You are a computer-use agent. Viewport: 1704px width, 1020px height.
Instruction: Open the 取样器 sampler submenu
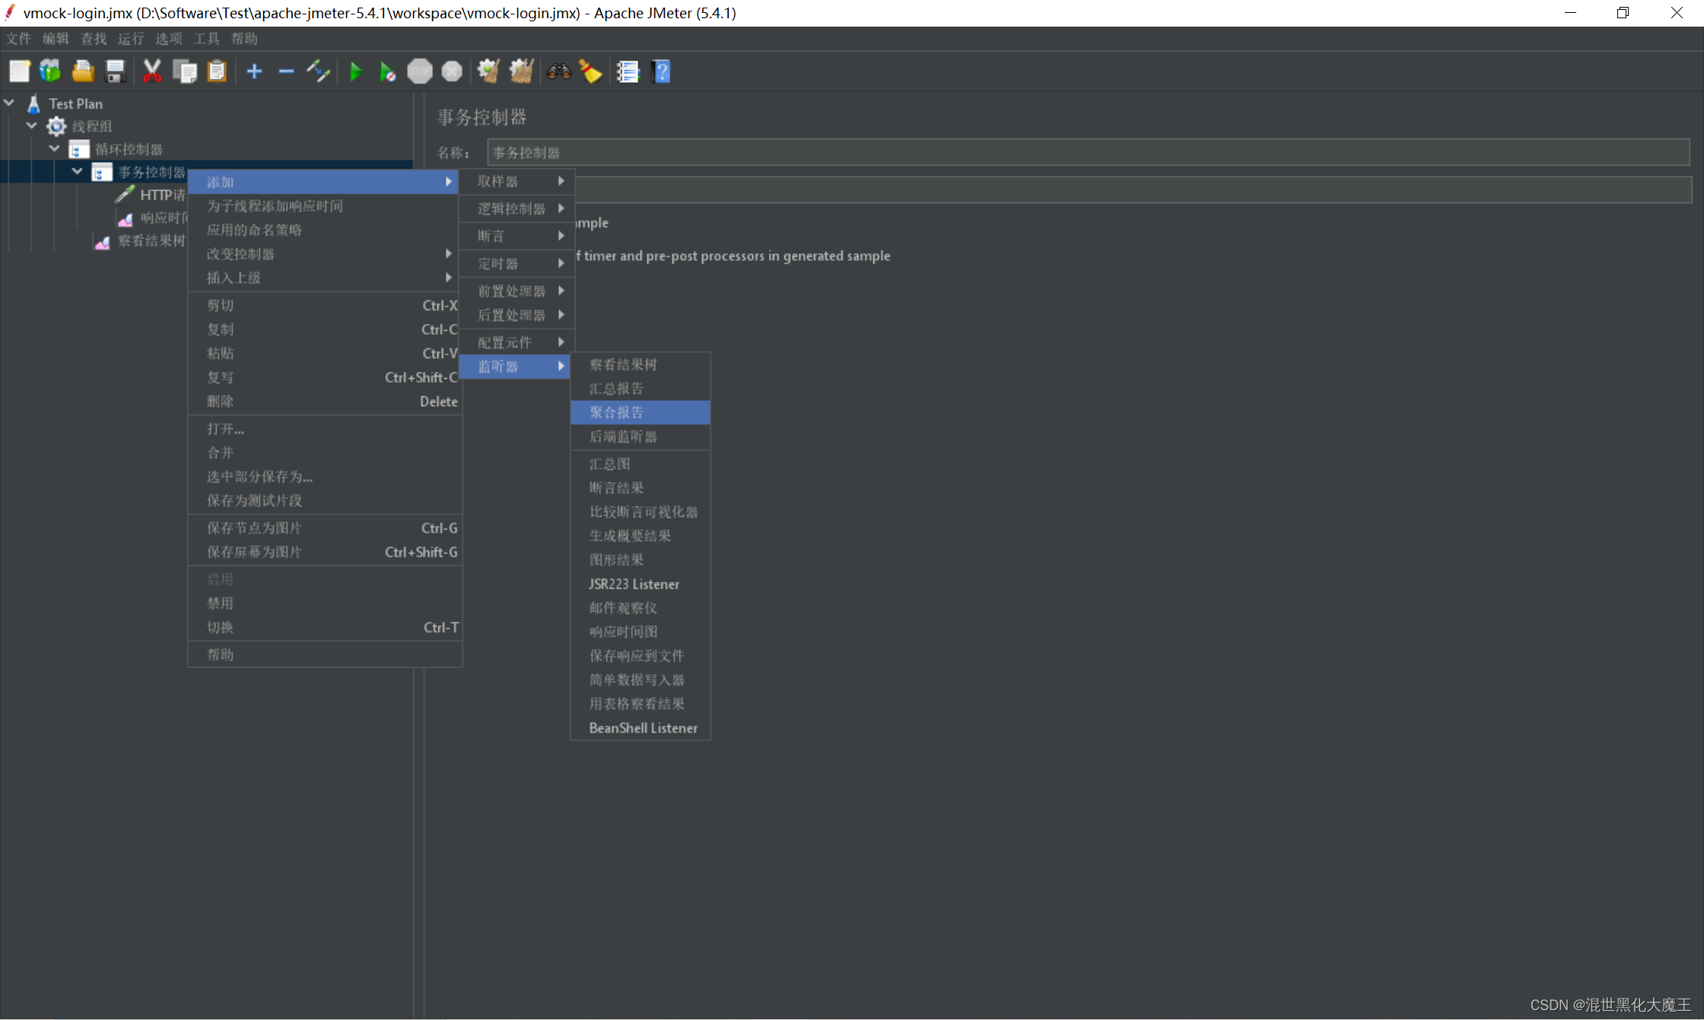tap(517, 181)
